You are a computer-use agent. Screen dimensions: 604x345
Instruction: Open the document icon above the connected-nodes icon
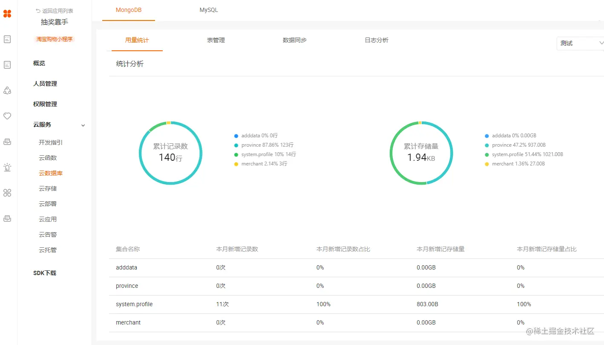[x=7, y=65]
